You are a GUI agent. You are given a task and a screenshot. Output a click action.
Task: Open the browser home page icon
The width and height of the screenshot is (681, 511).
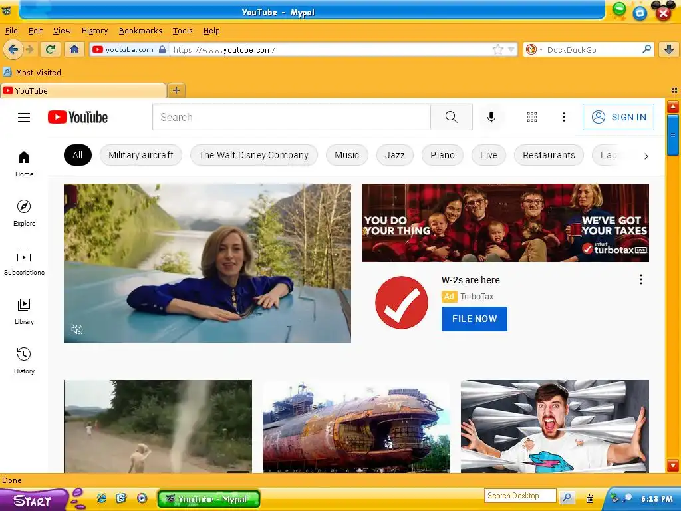point(74,49)
